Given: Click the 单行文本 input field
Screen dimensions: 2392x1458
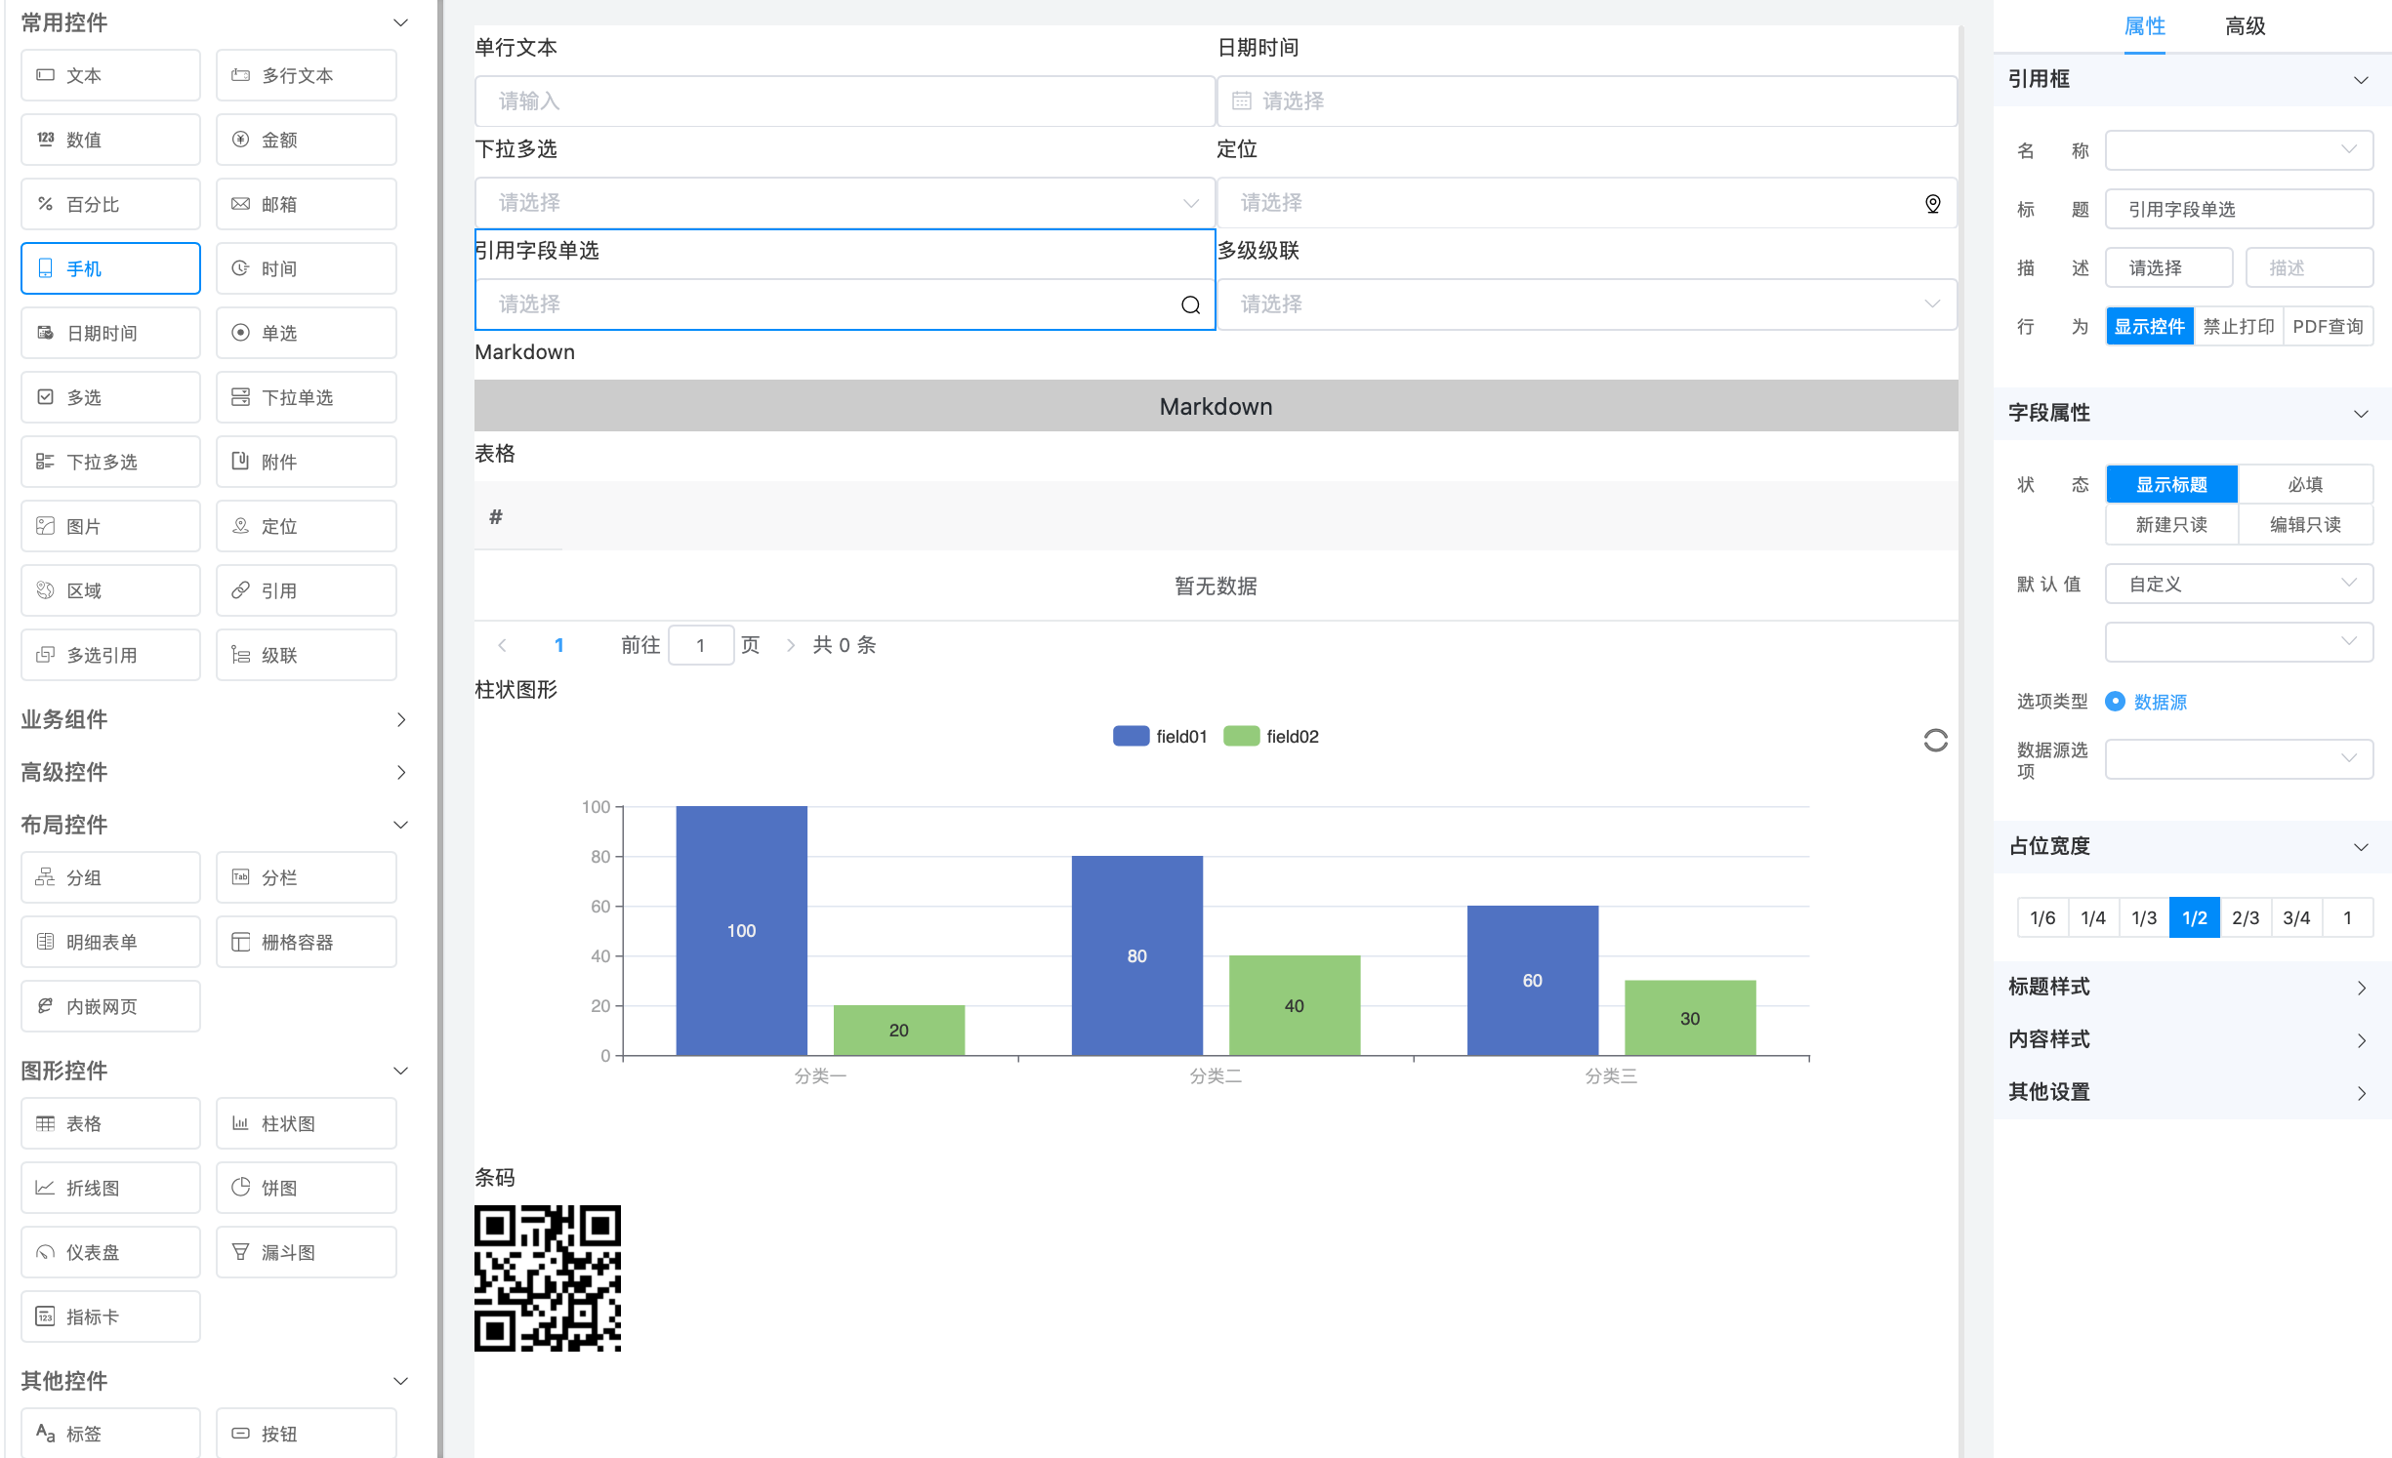Looking at the screenshot, I should click(x=845, y=101).
